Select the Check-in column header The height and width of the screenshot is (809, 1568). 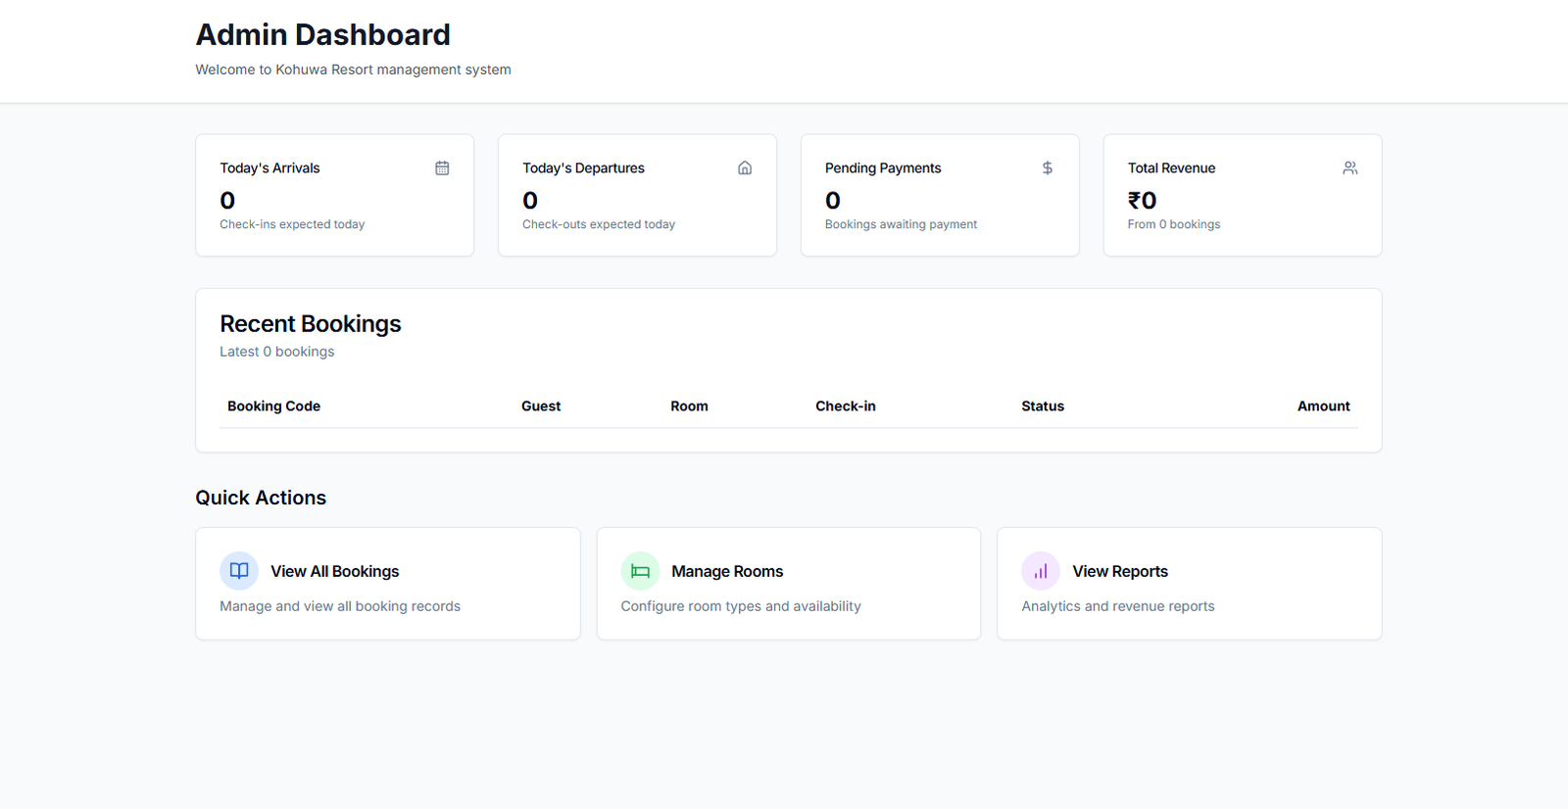(x=846, y=406)
